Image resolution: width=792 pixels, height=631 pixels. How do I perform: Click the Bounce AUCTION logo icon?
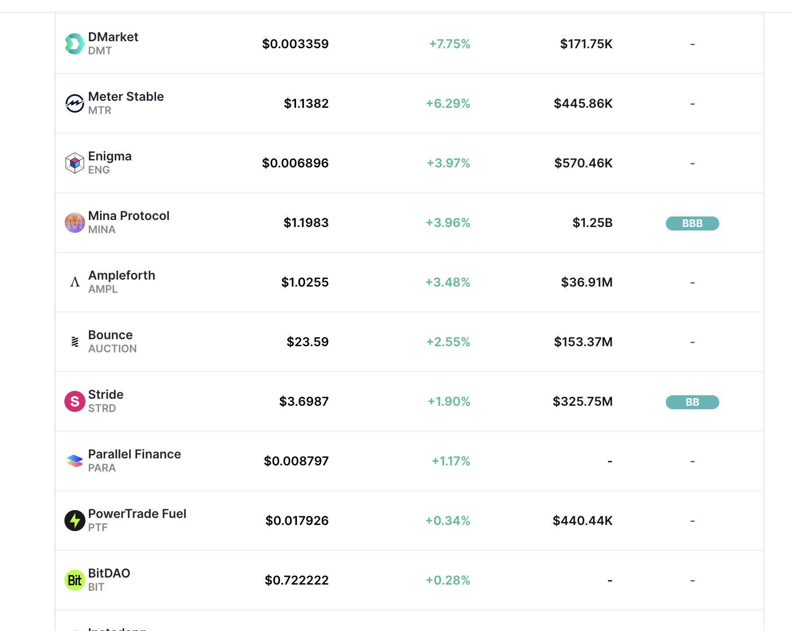click(75, 342)
